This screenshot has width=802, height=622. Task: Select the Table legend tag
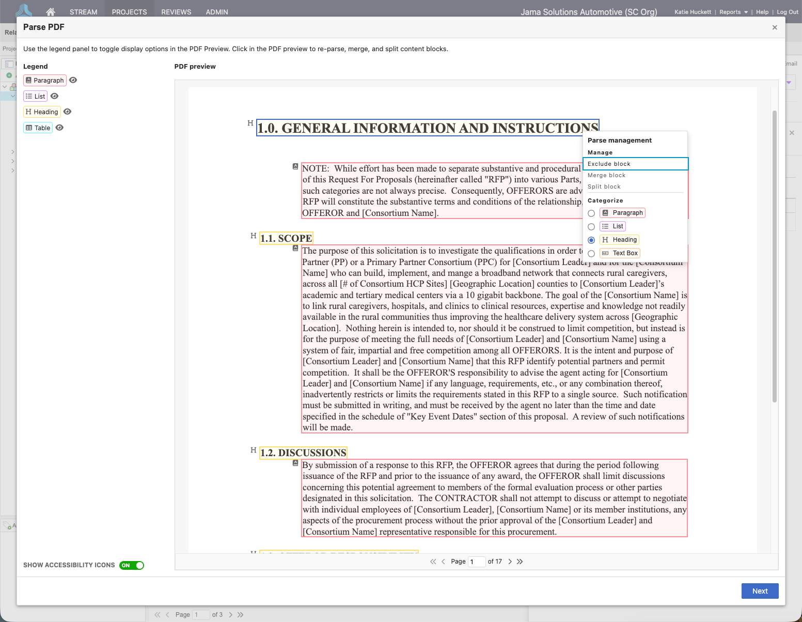click(38, 128)
